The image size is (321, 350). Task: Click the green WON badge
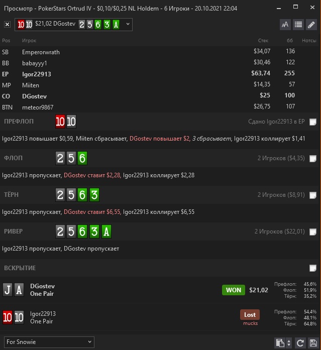pyautogui.click(x=234, y=290)
